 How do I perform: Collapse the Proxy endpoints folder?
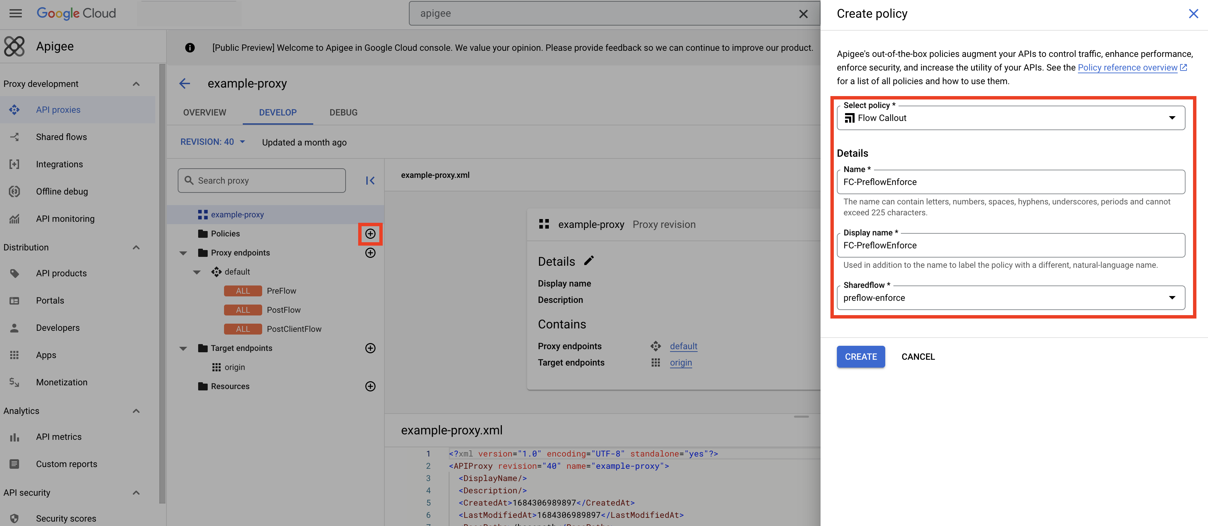click(184, 253)
